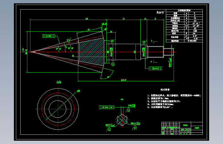Click the gear parameter table title cell
Screen dimensions: 223x144
point(184,11)
